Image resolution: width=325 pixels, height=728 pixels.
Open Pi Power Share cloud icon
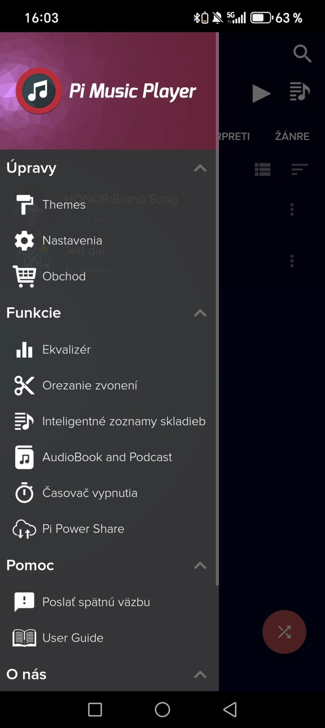(x=24, y=529)
